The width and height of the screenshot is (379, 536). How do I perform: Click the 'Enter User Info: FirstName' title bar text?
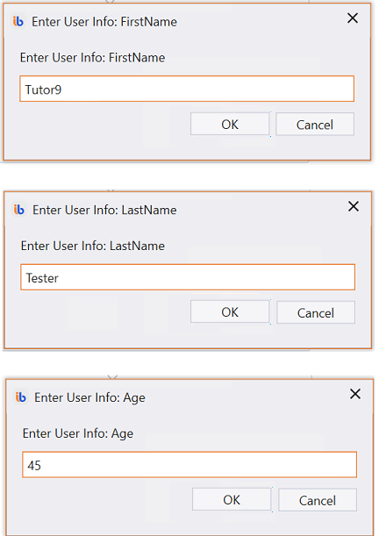click(104, 22)
